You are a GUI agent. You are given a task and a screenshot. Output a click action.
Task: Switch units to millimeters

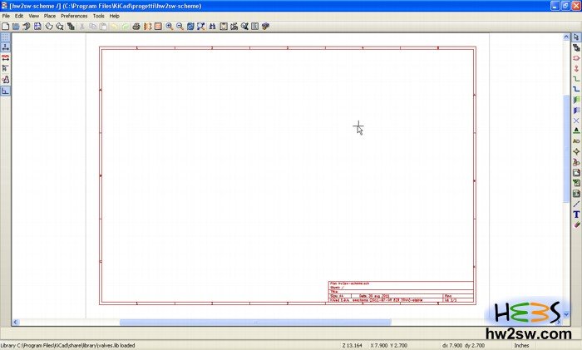pos(5,58)
